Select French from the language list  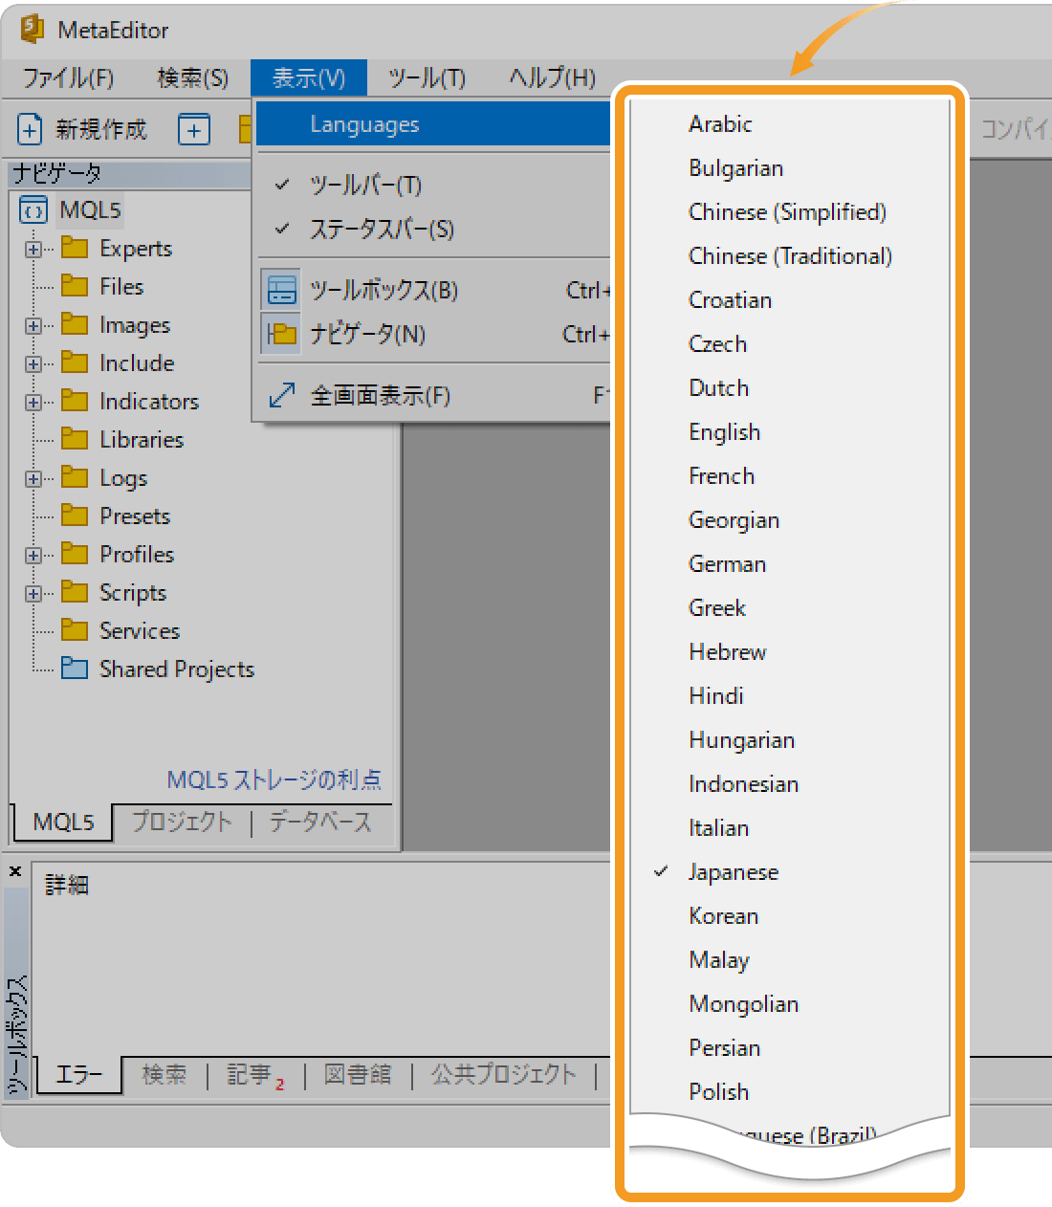click(789, 476)
